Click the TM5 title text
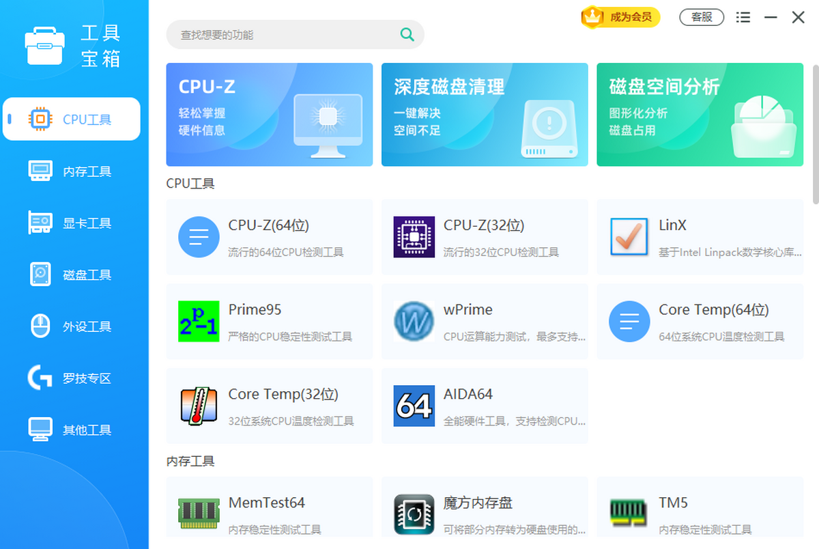This screenshot has width=819, height=549. coord(673,503)
